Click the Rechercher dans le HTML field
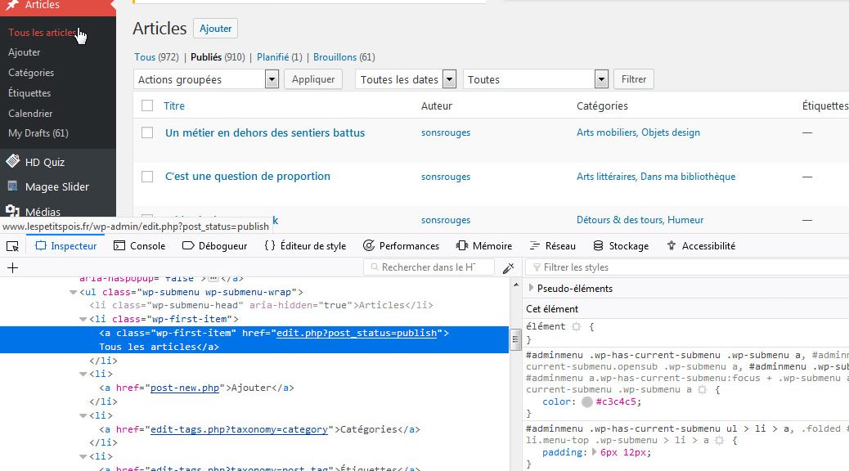 (x=429, y=267)
